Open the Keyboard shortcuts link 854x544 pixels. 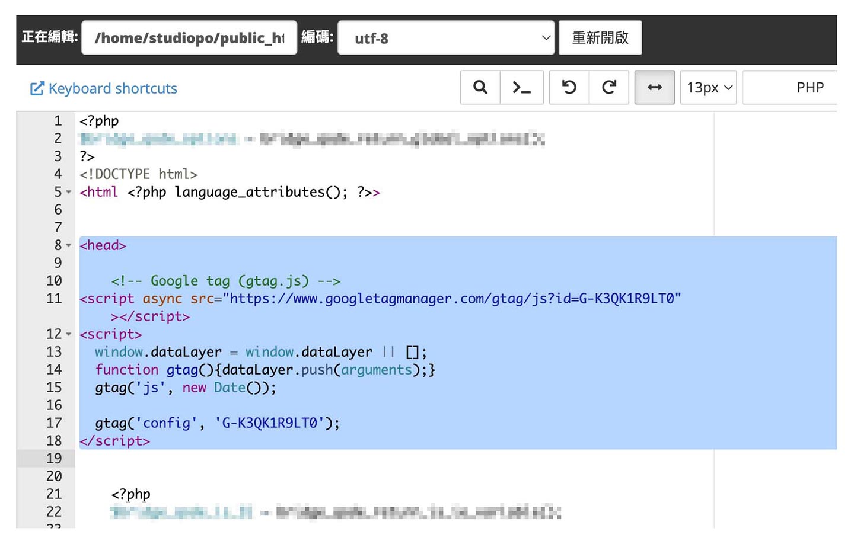point(113,88)
